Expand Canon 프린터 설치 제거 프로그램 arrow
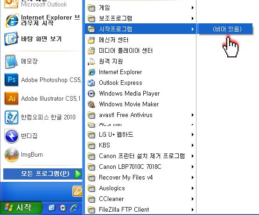 coord(192,156)
